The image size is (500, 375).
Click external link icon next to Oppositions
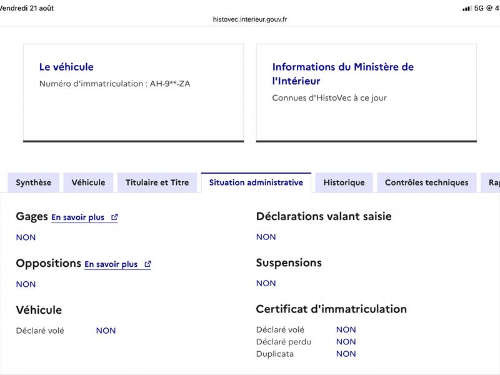tap(147, 264)
